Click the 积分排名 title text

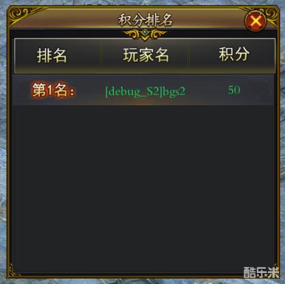click(146, 20)
